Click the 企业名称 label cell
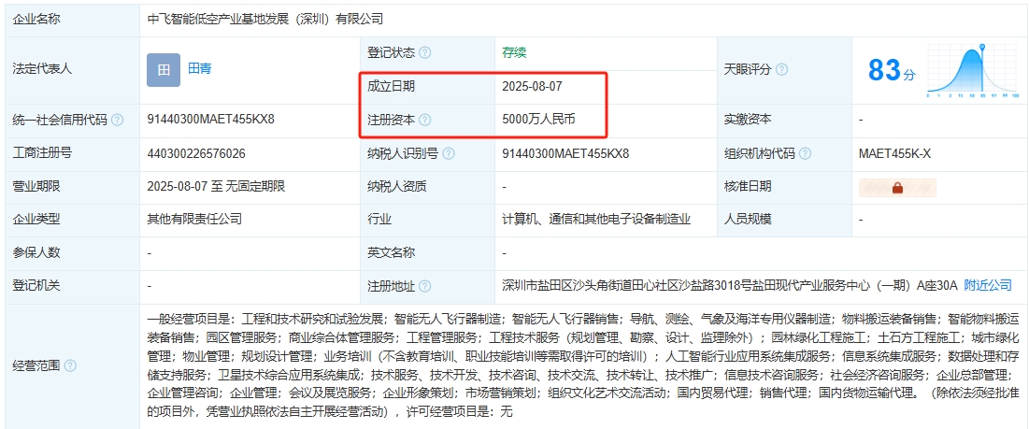 pyautogui.click(x=72, y=20)
